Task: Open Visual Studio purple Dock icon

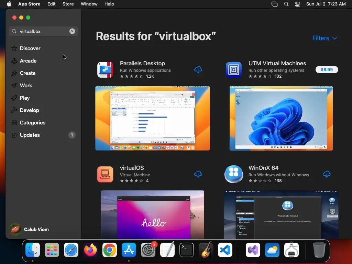Action: tap(253, 250)
